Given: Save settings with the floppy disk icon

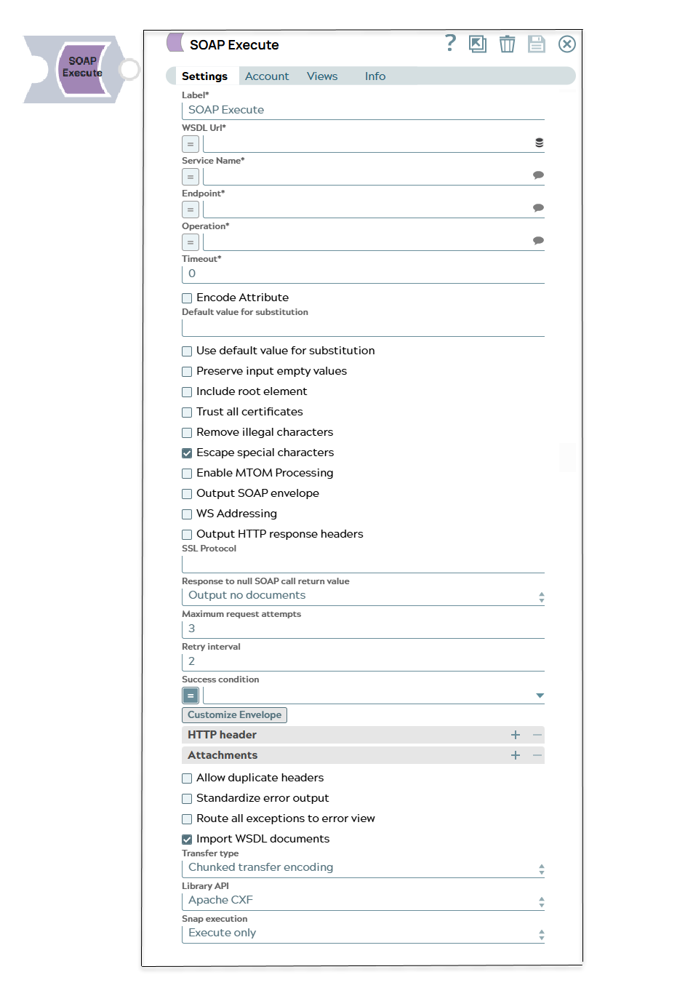Looking at the screenshot, I should [x=537, y=44].
